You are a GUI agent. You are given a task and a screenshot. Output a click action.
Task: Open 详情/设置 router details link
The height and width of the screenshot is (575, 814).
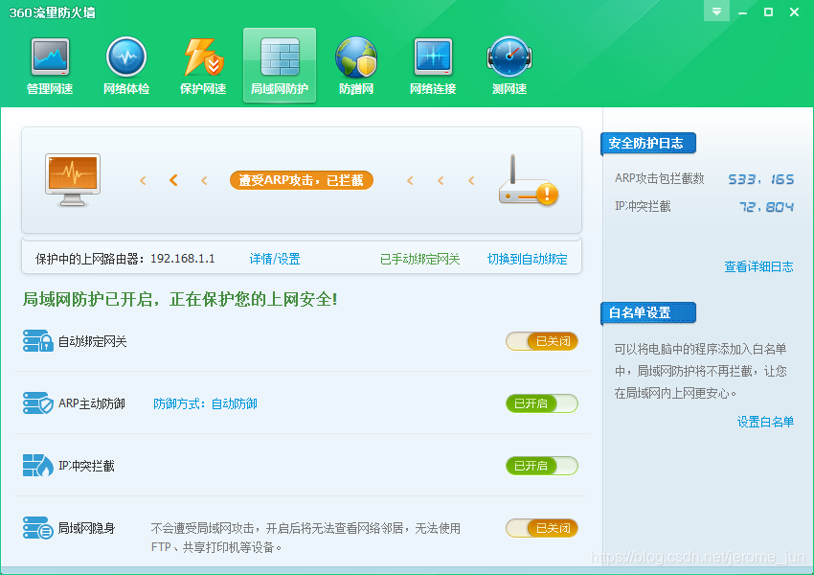(x=275, y=259)
